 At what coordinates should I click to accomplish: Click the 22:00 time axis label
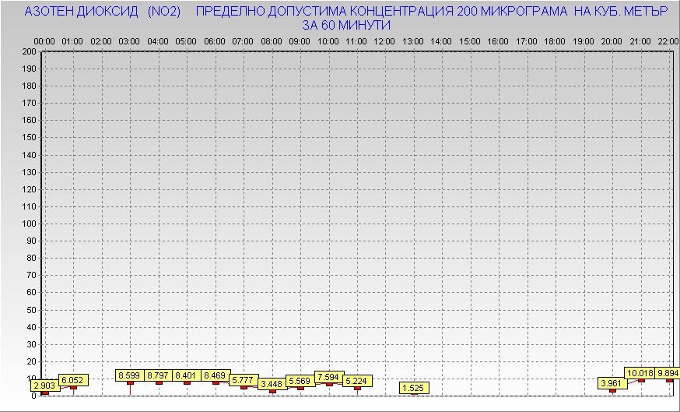pos(668,40)
